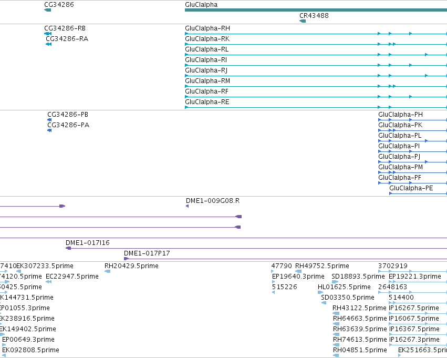Open EST SD18893.5prime
Image resolution: width=447 pixels, height=358 pixels.
click(x=358, y=277)
